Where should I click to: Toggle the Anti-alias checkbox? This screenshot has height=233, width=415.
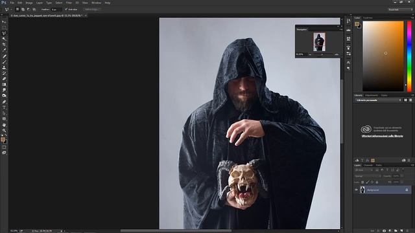pos(66,9)
